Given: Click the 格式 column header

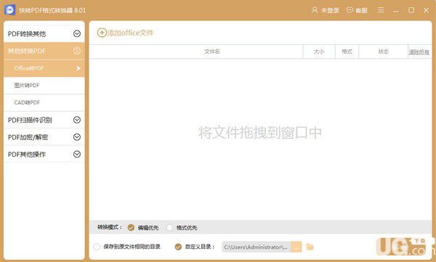Looking at the screenshot, I should (x=347, y=52).
